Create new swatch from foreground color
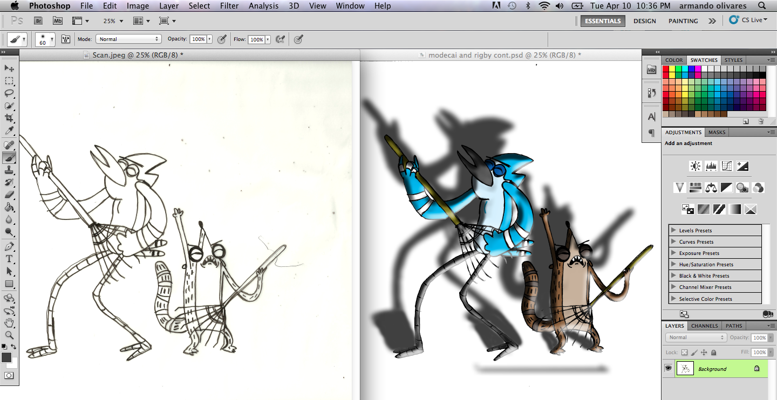The image size is (777, 400). click(x=746, y=122)
